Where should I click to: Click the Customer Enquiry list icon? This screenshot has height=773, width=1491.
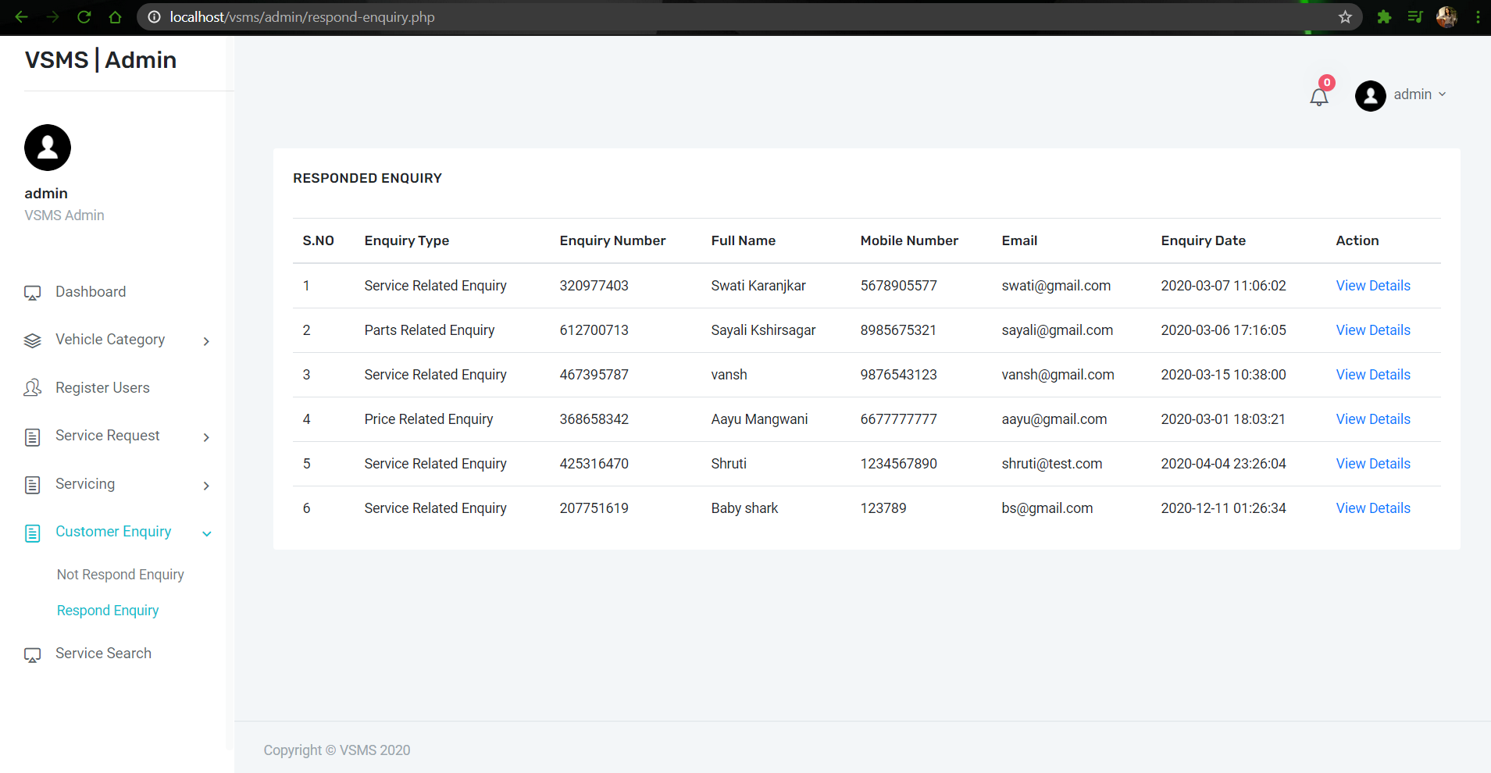pos(32,533)
